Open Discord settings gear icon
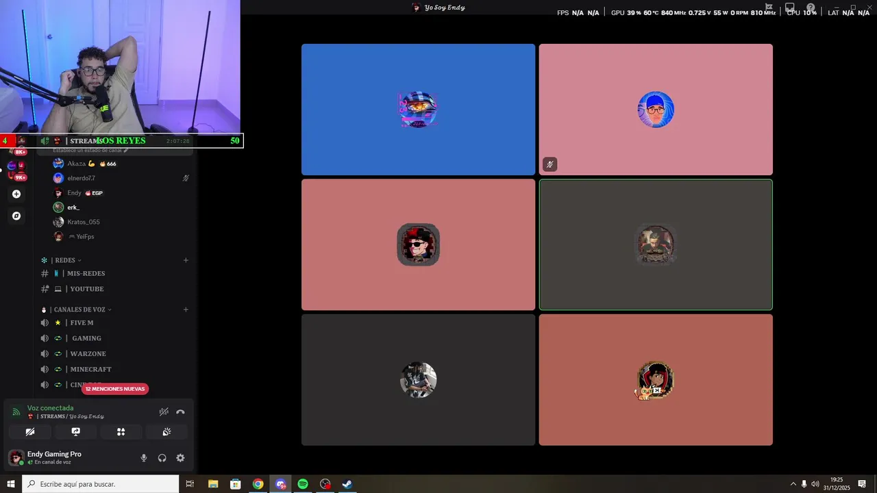 tap(180, 458)
